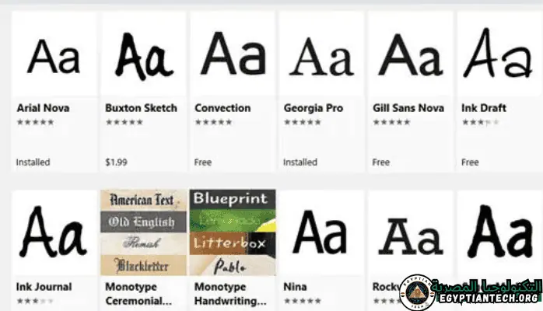Click the Georgia Pro title text
543x311 pixels.
313,108
